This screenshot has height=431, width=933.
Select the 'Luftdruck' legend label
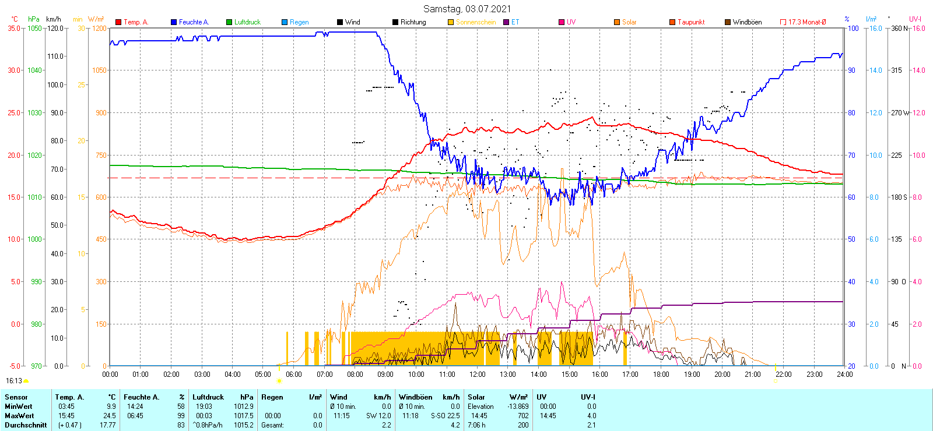[x=247, y=22]
